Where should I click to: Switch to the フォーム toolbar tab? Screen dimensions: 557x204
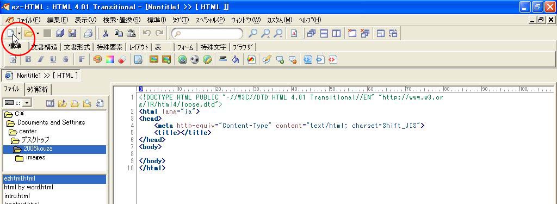[185, 47]
